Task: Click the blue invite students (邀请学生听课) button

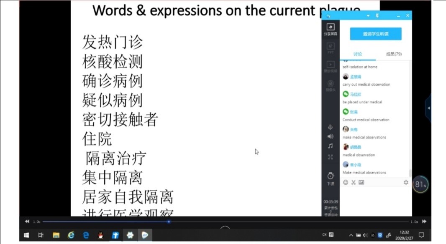Action: click(x=376, y=34)
